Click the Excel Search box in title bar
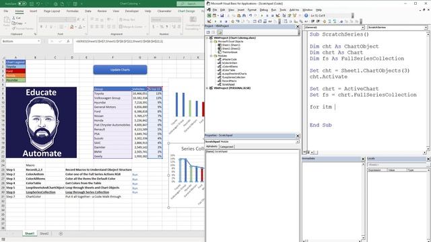Viewport: 431px width, 242px height. tap(190, 4)
